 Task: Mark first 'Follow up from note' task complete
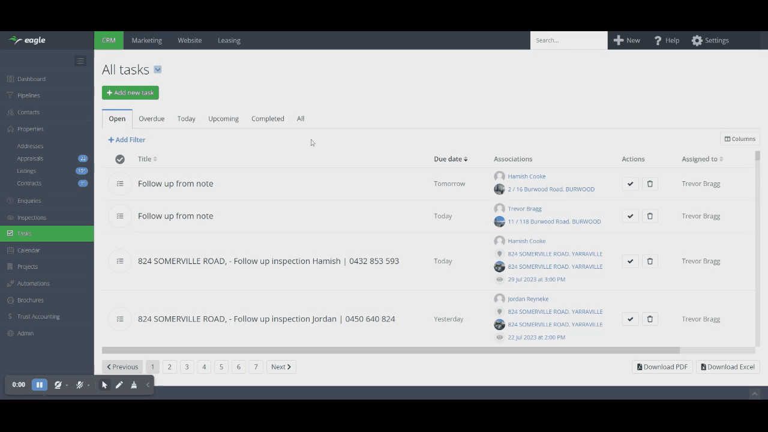tap(630, 184)
